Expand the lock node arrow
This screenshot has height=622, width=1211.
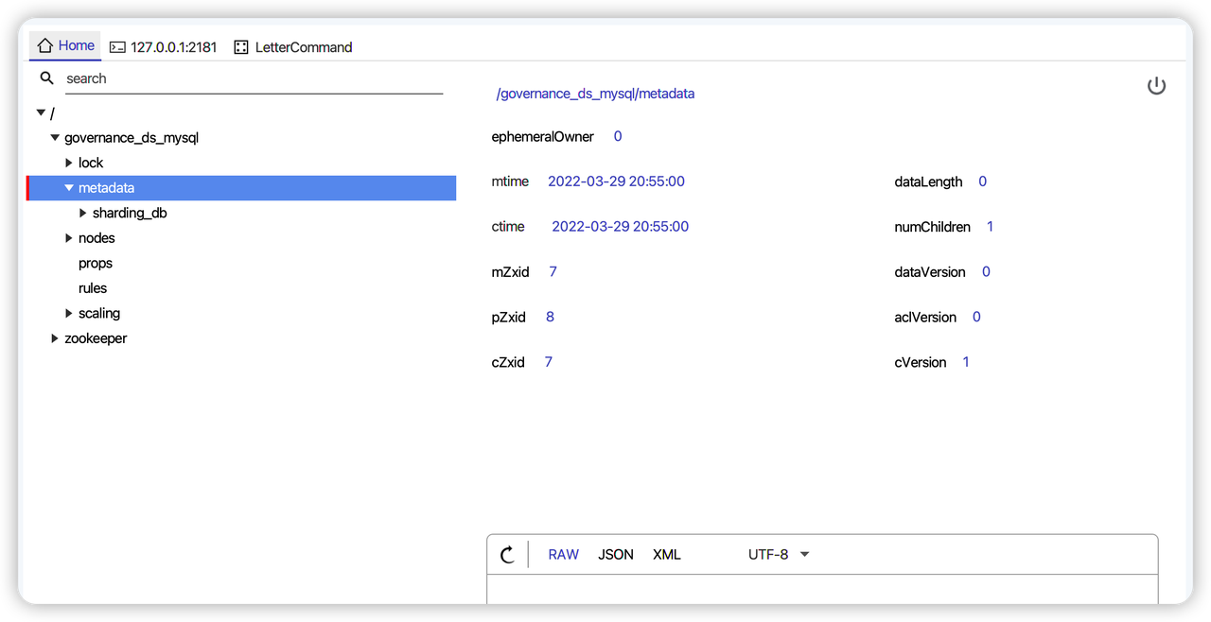tap(69, 163)
